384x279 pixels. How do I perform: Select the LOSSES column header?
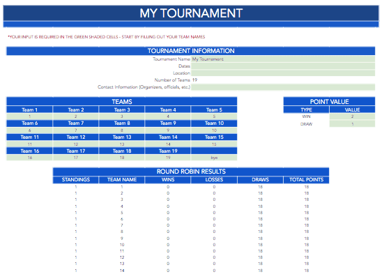[214, 180]
